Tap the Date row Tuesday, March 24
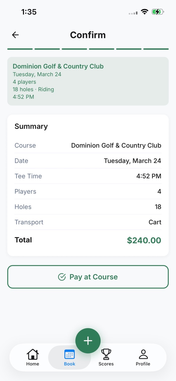Screen dimensions: 176x381 88,161
